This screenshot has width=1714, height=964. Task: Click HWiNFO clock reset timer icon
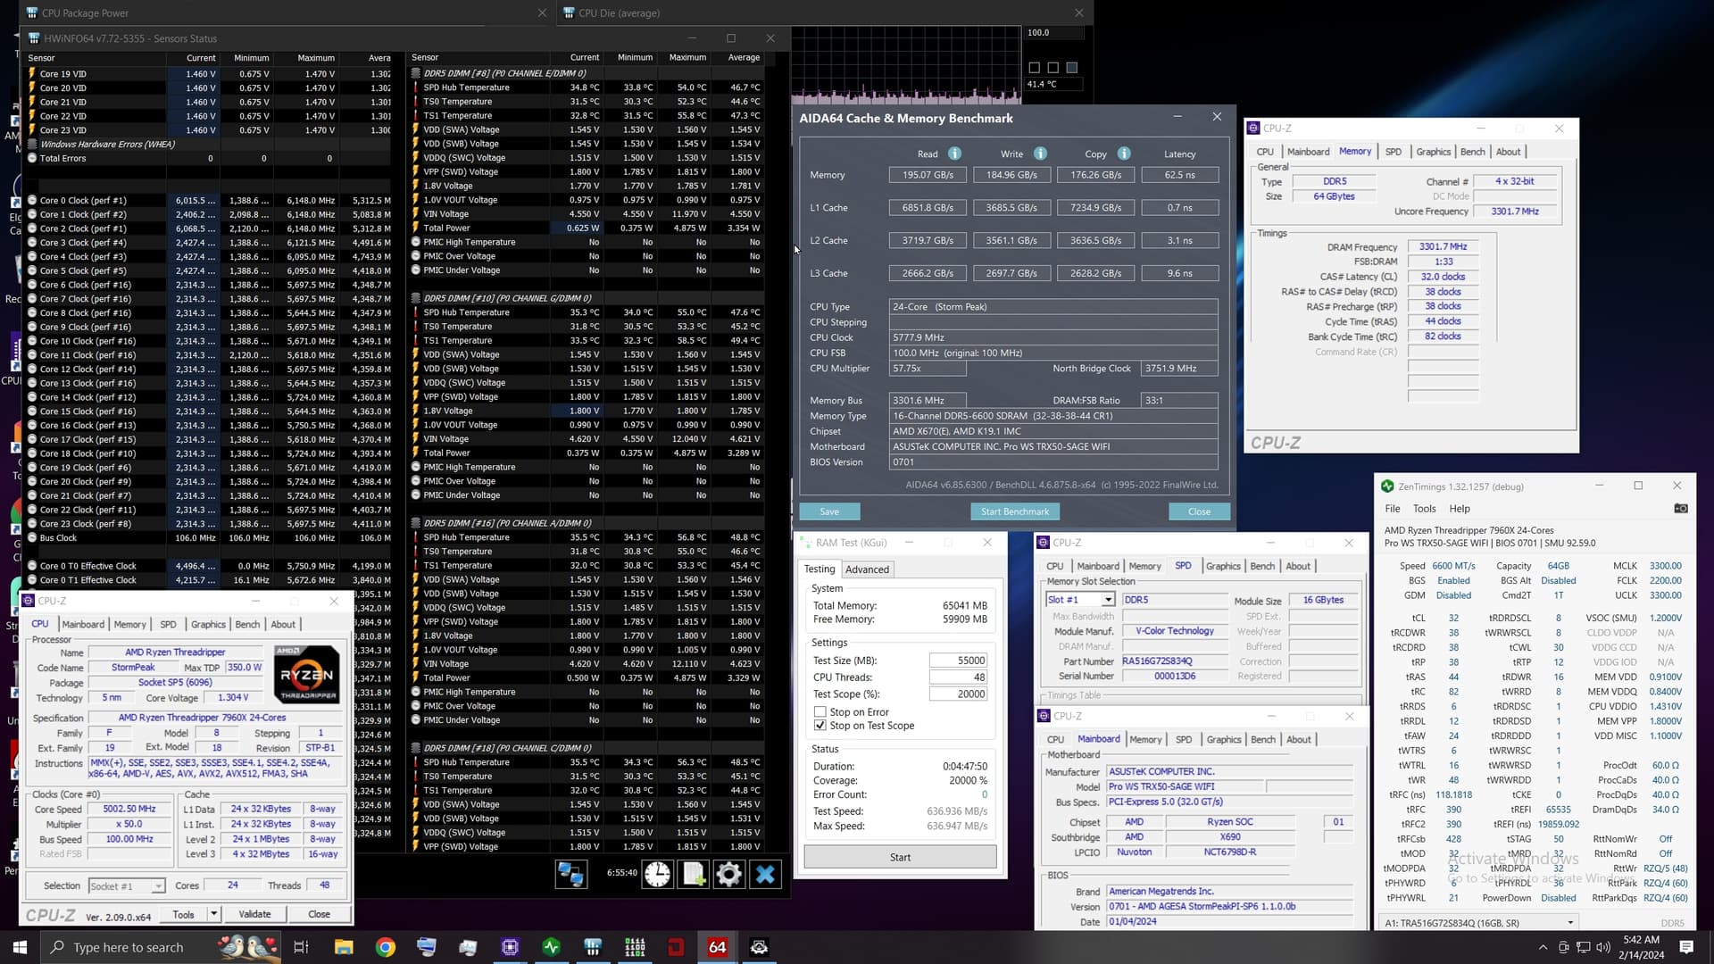click(x=658, y=874)
